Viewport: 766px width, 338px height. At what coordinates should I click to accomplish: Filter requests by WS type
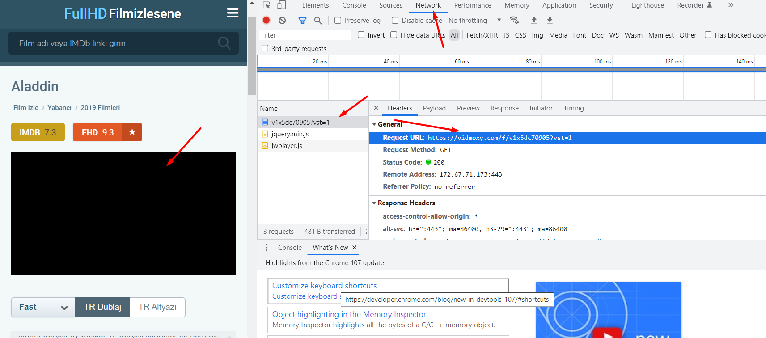tap(614, 35)
